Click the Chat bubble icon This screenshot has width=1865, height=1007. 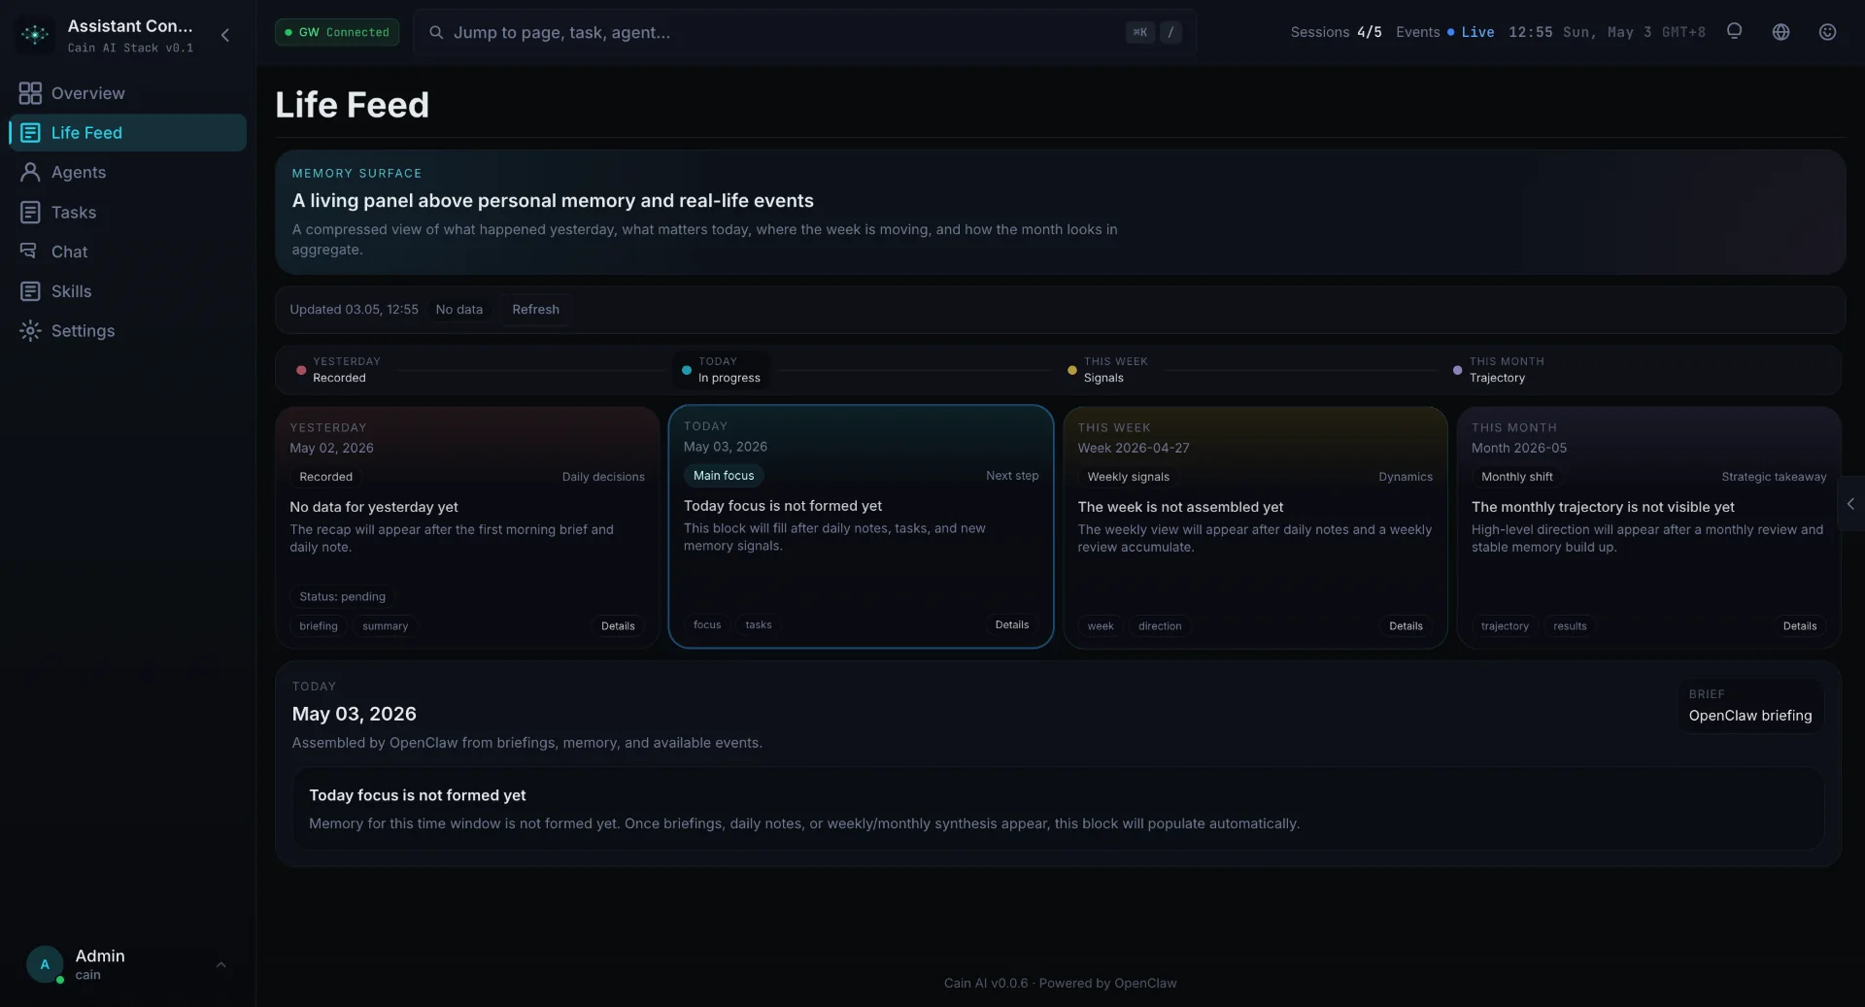pos(28,252)
